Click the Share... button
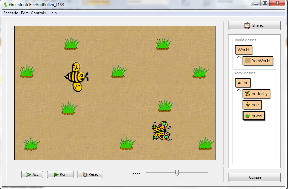Screen dimensions: 288x189 coord(254,25)
